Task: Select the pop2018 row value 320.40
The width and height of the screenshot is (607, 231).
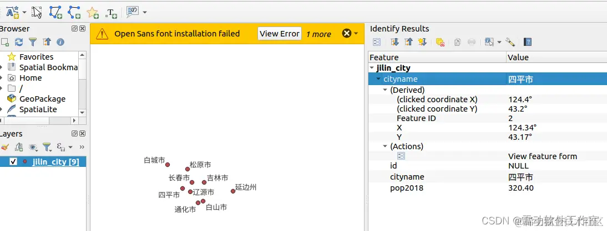Action: (x=520, y=188)
